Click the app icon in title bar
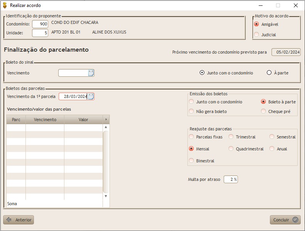This screenshot has width=305, height=231. coord(5,5)
